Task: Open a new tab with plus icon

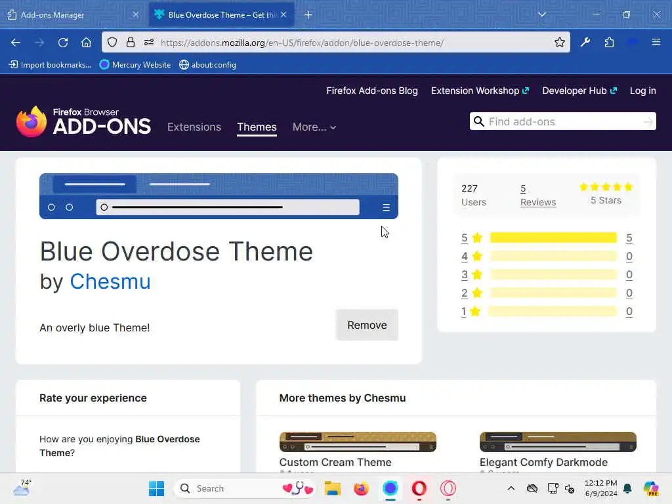Action: [x=308, y=15]
